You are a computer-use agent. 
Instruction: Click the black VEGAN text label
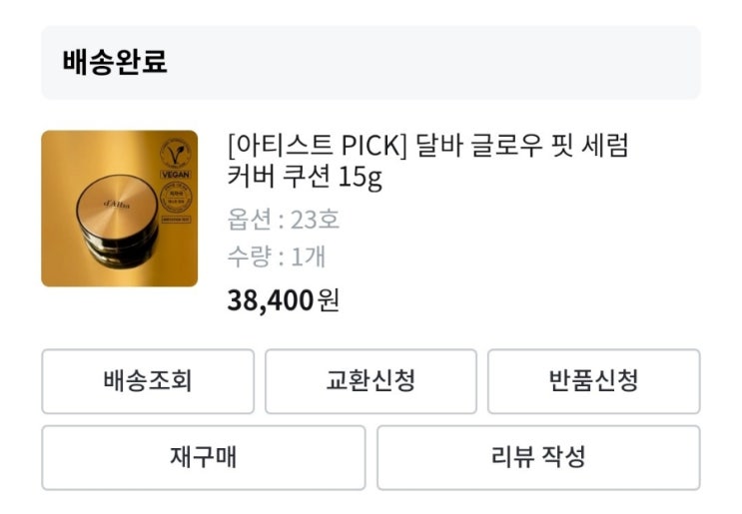(175, 173)
